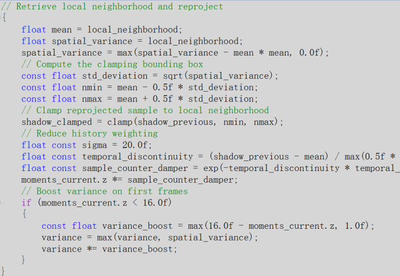
Task: Click the 'Reduce history weighting' comment
Action: click(x=89, y=133)
